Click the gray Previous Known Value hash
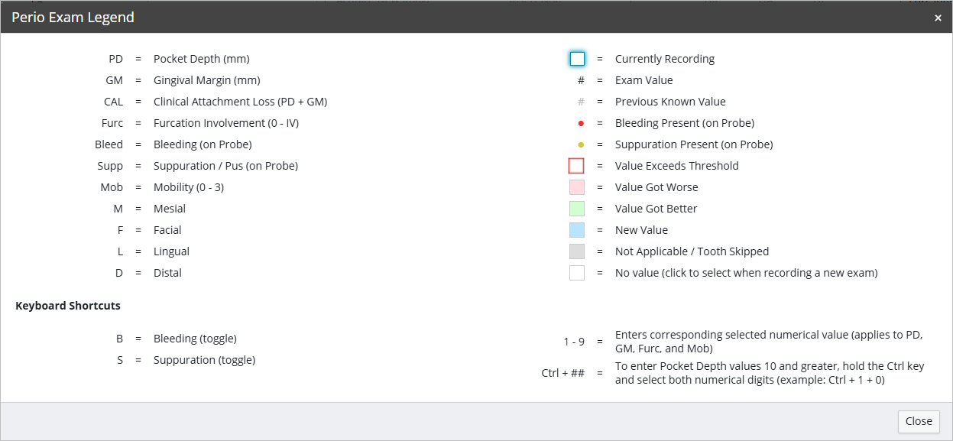The image size is (953, 441). click(581, 102)
